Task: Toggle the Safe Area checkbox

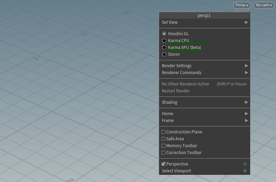Action: [163, 139]
